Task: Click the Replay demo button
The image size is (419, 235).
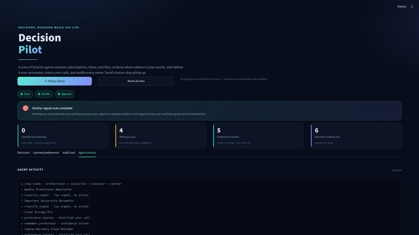Action: (55, 81)
